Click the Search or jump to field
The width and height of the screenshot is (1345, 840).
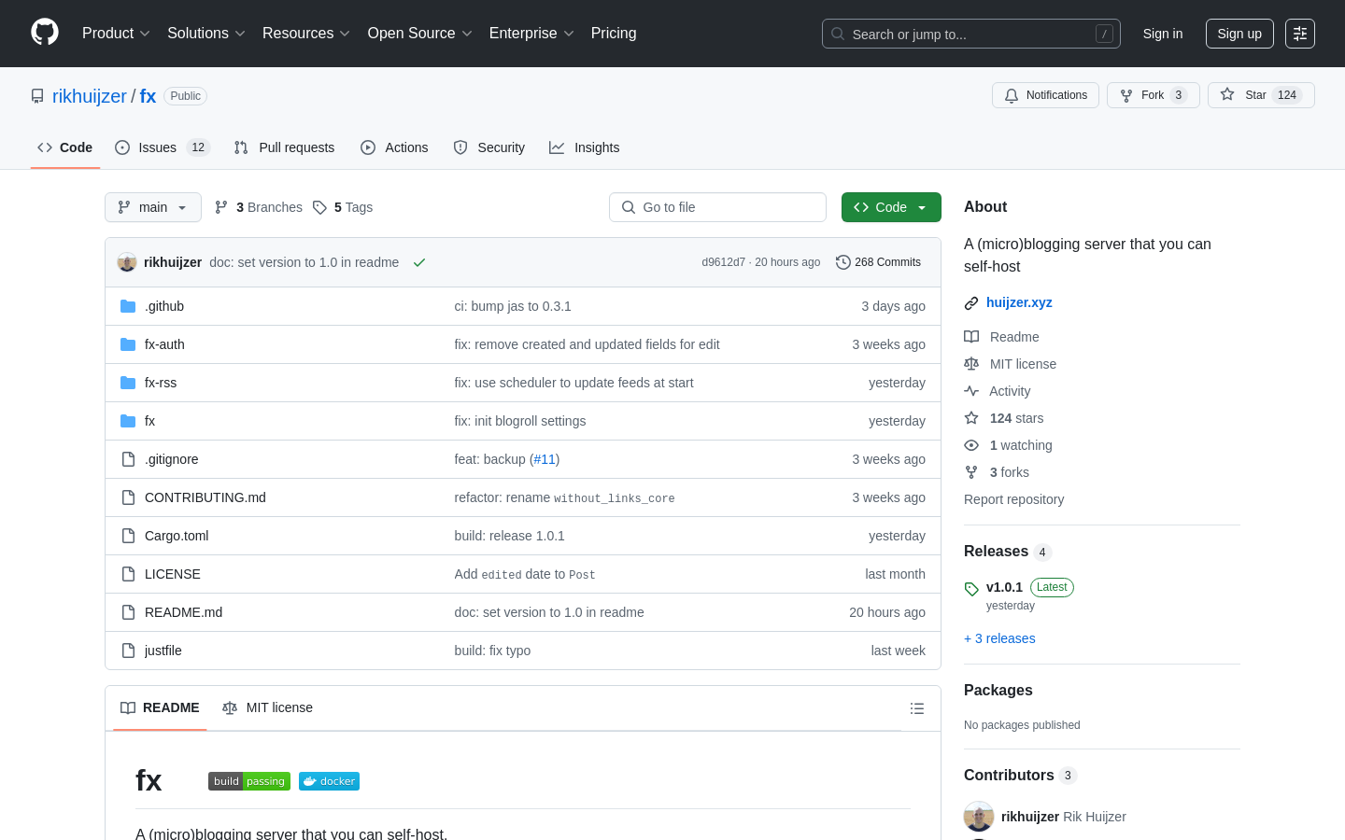pos(971,34)
